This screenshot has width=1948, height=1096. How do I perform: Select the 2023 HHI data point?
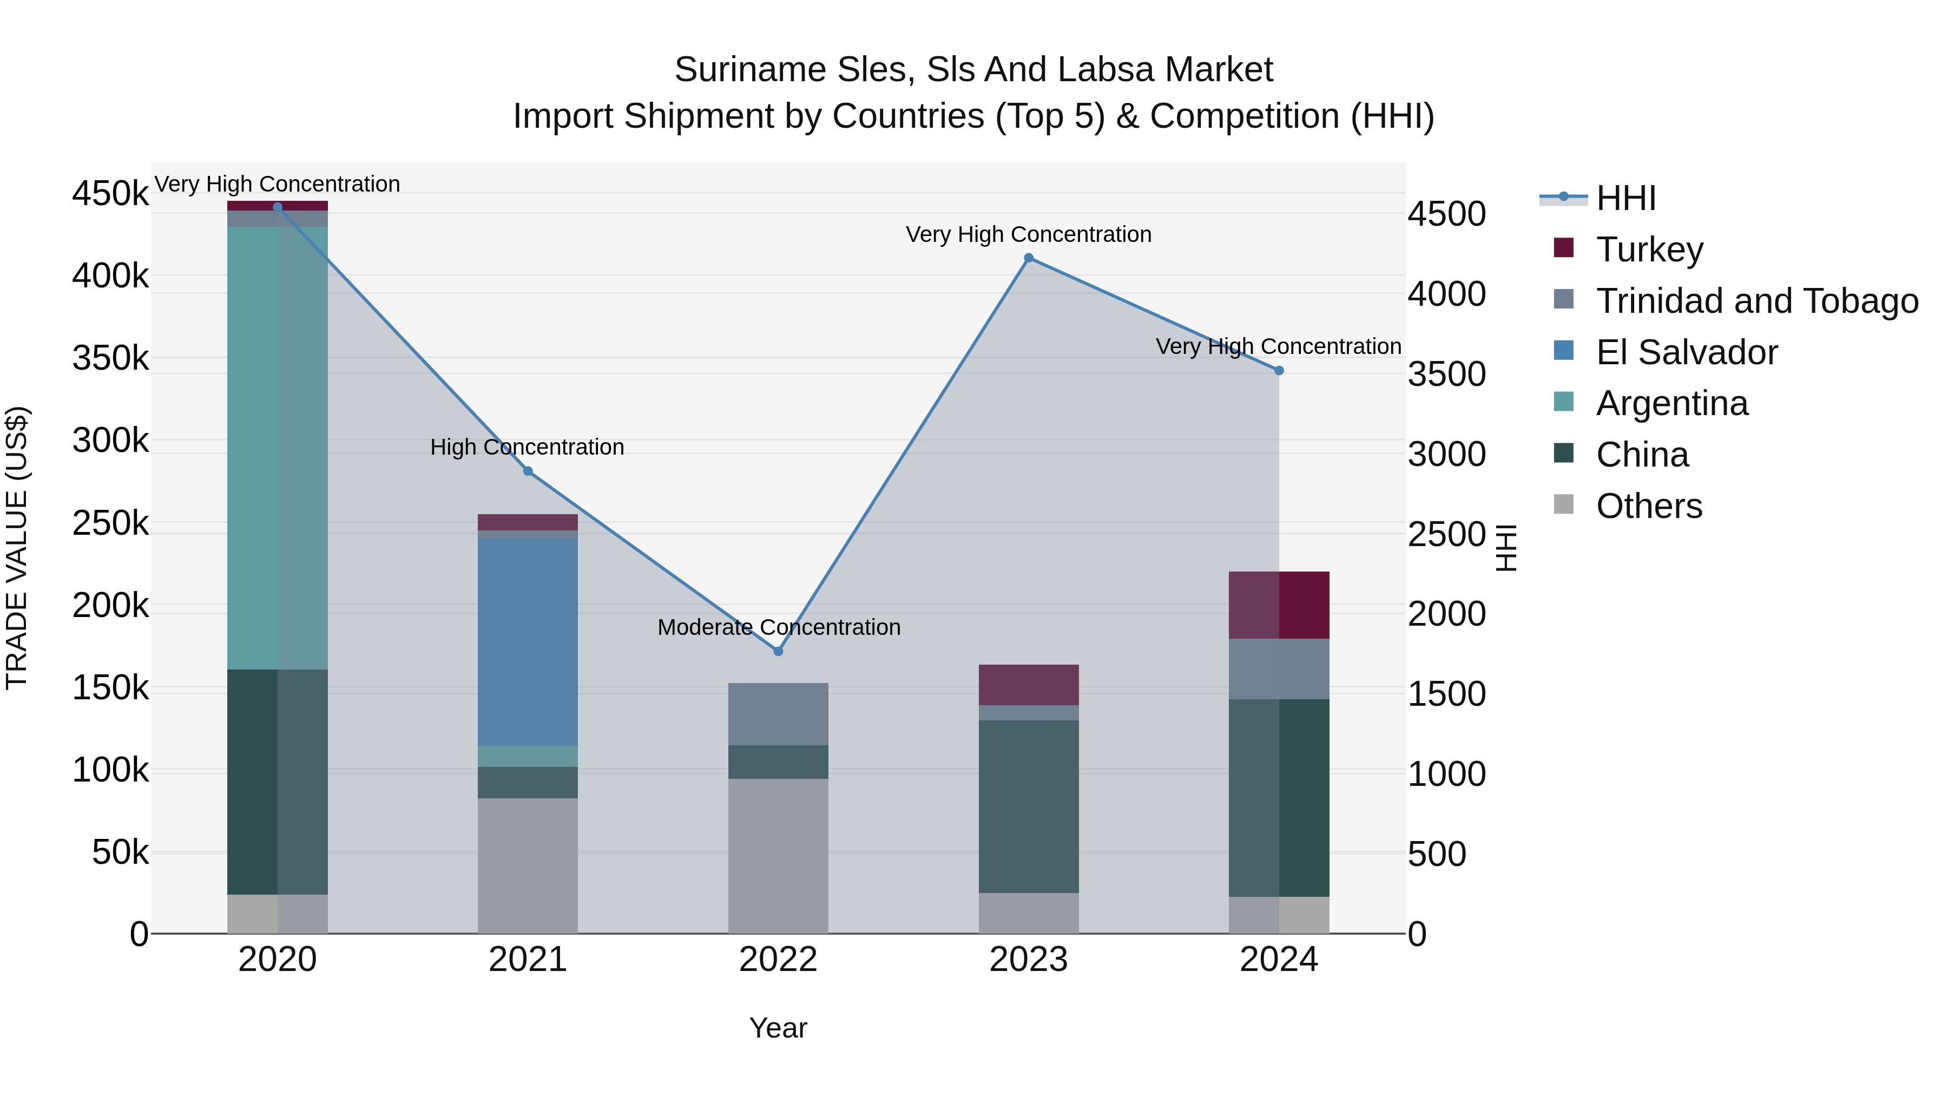[x=1029, y=258]
